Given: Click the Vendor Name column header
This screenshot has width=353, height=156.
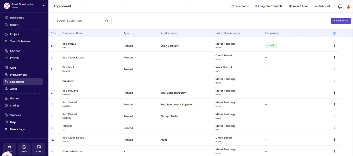Looking at the screenshot, I should click(x=169, y=33).
